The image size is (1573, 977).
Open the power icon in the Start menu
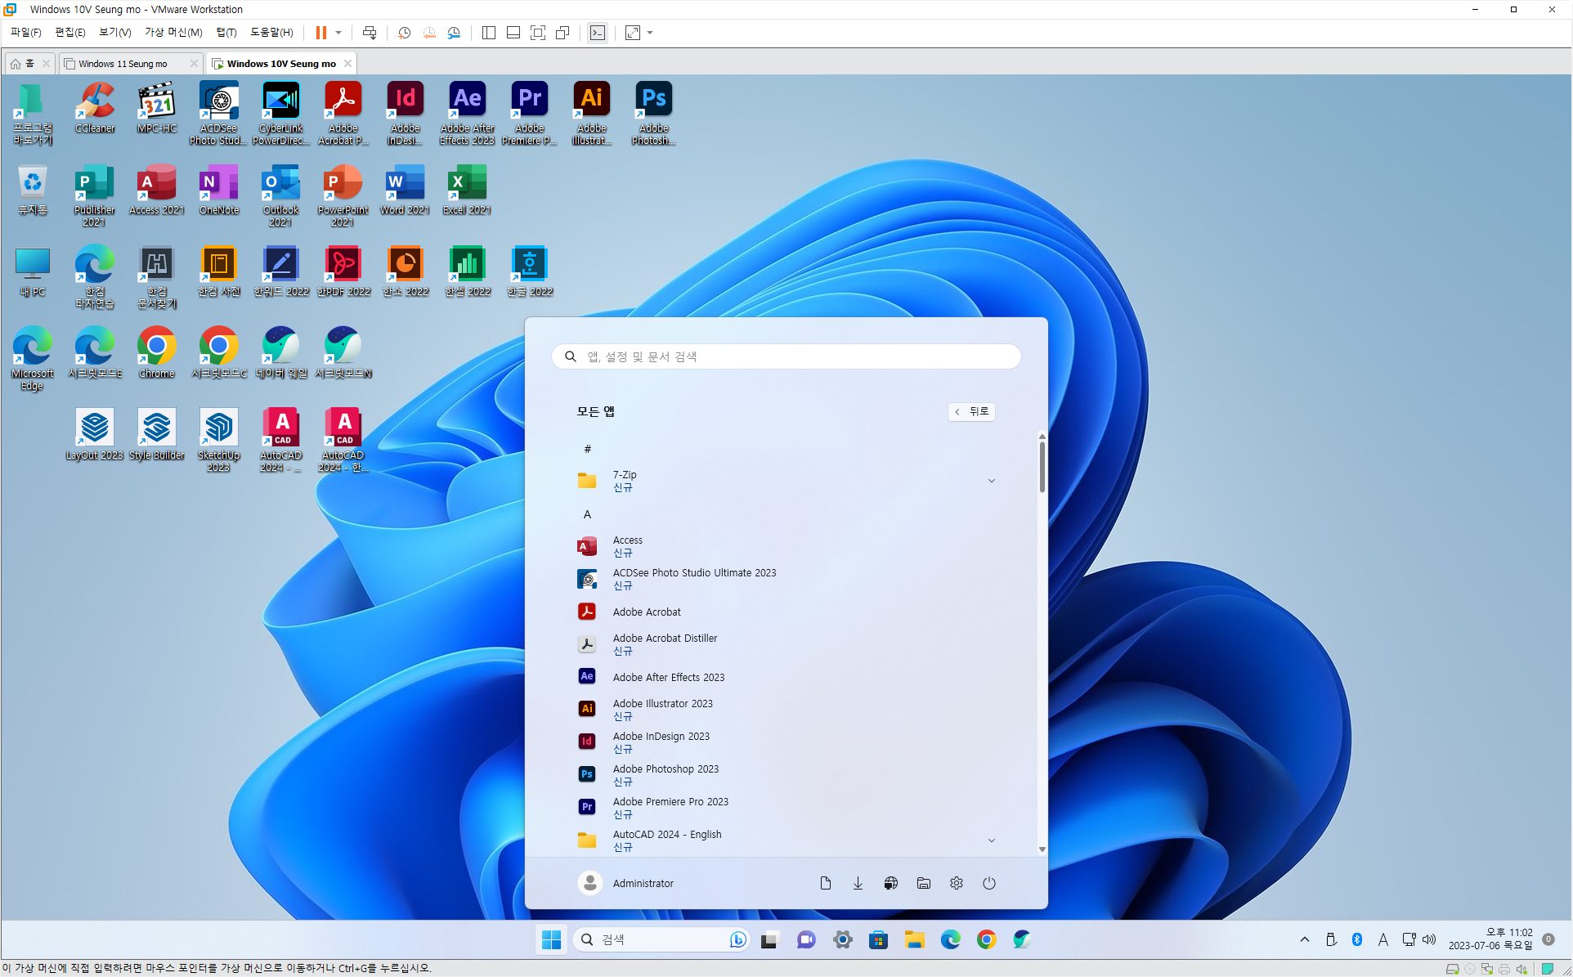coord(988,883)
